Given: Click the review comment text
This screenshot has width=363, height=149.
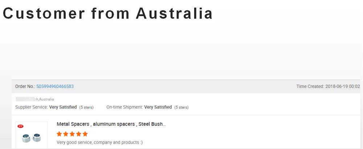Looking at the screenshot, I should (x=99, y=142).
